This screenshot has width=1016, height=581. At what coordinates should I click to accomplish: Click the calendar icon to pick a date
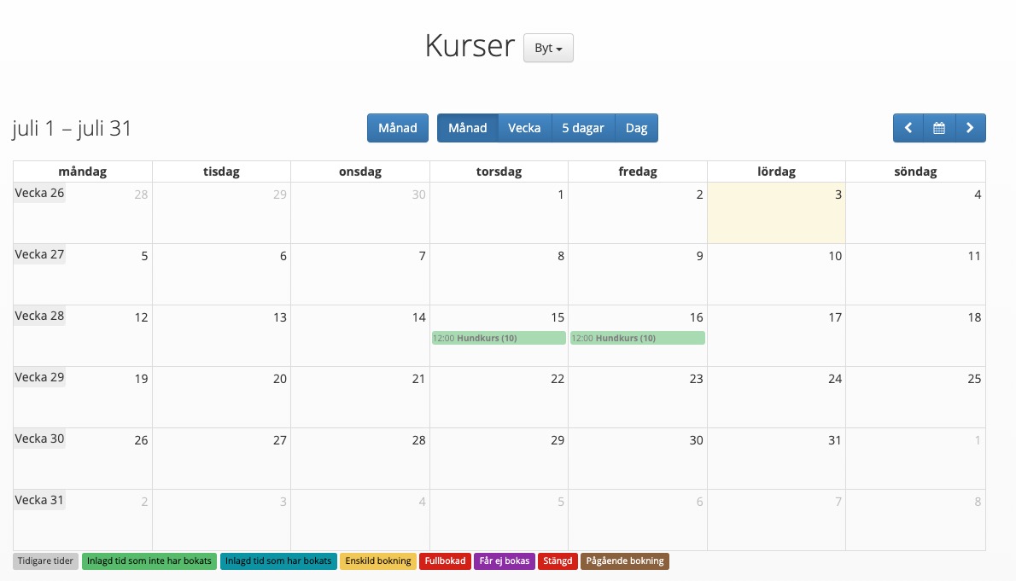tap(939, 127)
